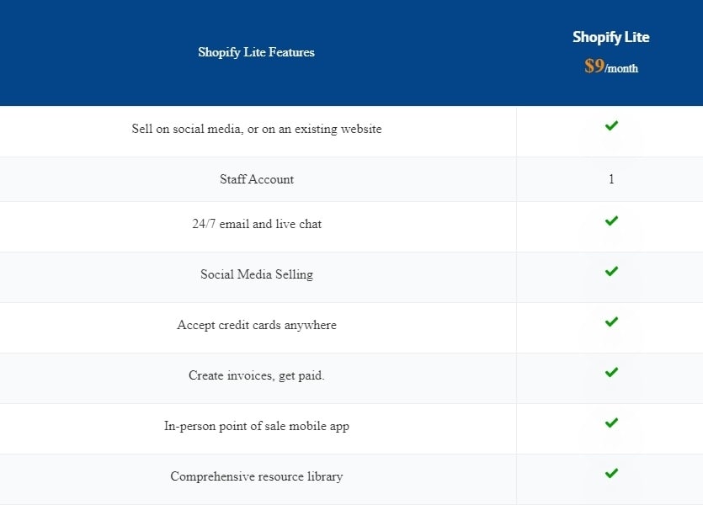This screenshot has height=505, width=703.
Task: Click the Shopify Lite Features header text
Action: point(256,52)
